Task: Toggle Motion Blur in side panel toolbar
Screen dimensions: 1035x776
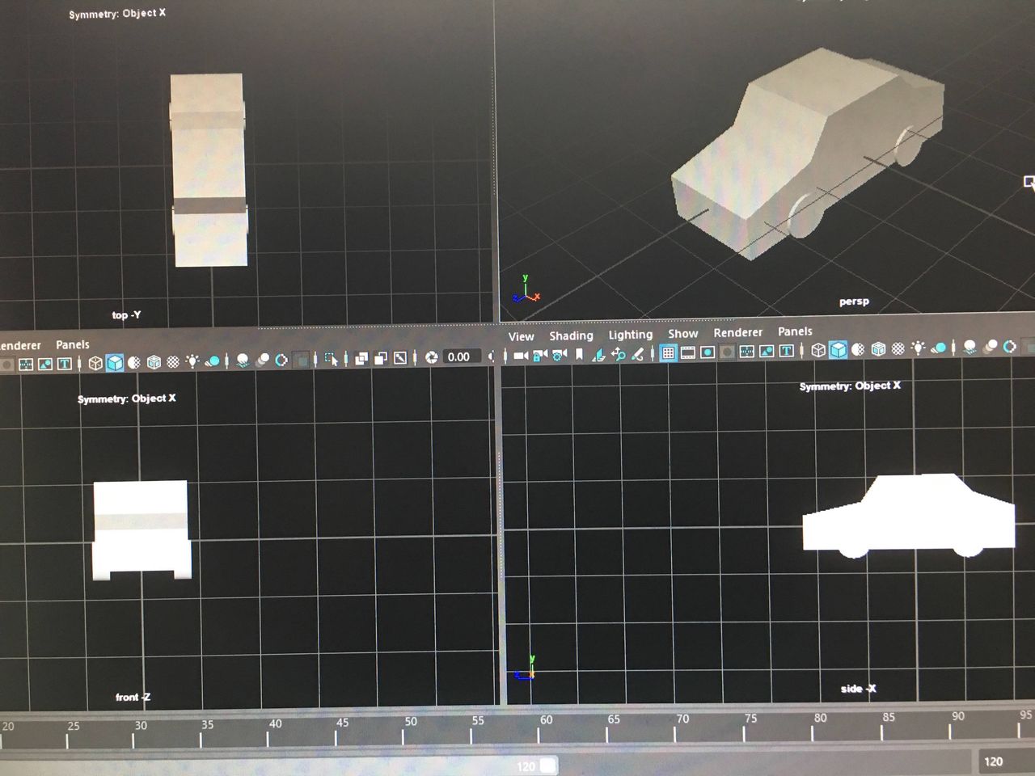Action: [x=990, y=347]
